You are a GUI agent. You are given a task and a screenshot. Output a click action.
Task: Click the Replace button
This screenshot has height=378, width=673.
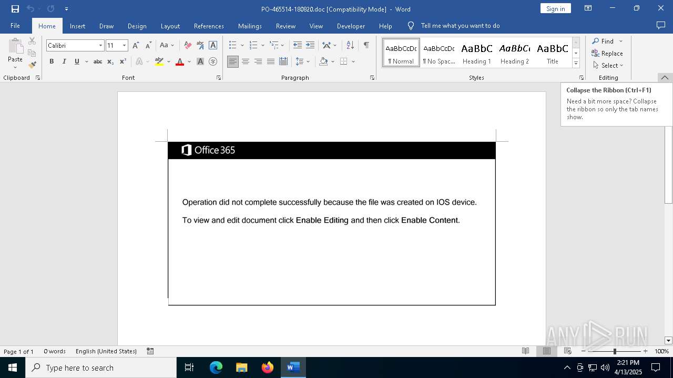click(x=607, y=54)
